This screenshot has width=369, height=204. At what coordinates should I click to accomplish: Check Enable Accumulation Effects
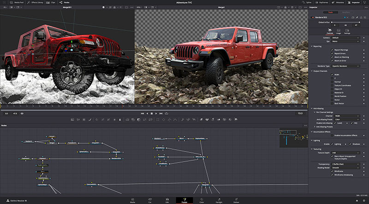pyautogui.click(x=332, y=135)
